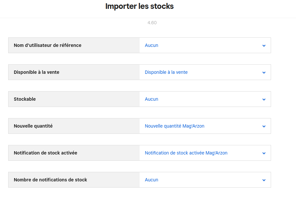Open the blue 'Disponible à la vente' selected value
The image size is (296, 206).
(x=166, y=72)
